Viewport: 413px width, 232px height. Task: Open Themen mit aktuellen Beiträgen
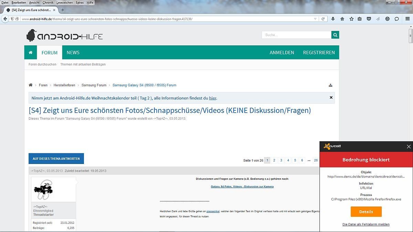(x=83, y=64)
